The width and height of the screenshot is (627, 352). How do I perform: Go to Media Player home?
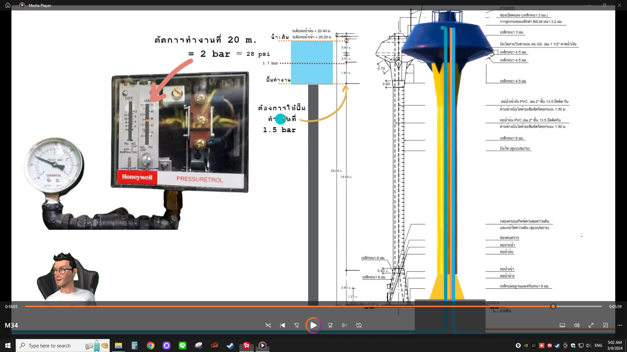[8, 5]
